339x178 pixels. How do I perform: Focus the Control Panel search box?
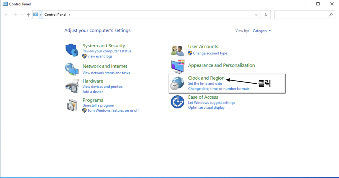click(305, 15)
